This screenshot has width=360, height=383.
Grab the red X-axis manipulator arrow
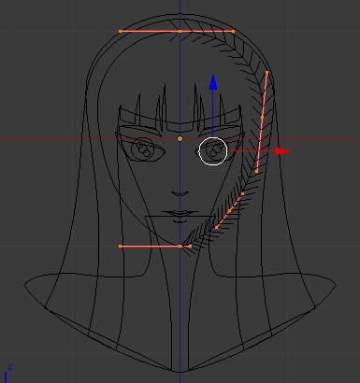[x=282, y=151]
